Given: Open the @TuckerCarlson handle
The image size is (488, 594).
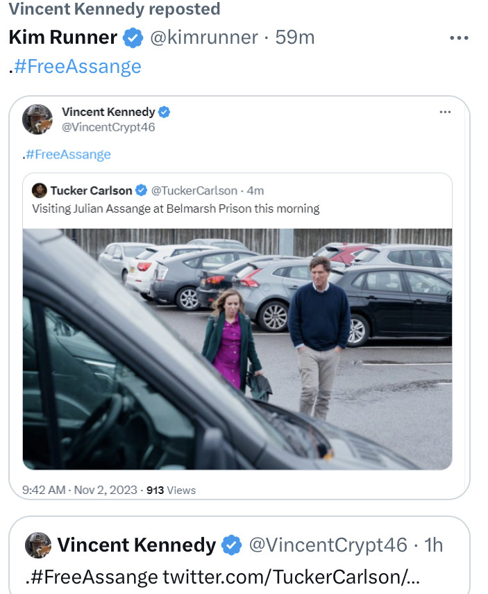Looking at the screenshot, I should point(194,190).
